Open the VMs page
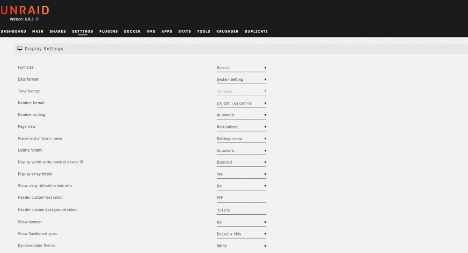 (x=151, y=31)
